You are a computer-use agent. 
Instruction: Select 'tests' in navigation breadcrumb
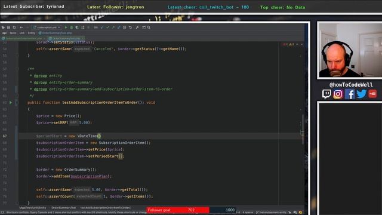click(x=13, y=33)
